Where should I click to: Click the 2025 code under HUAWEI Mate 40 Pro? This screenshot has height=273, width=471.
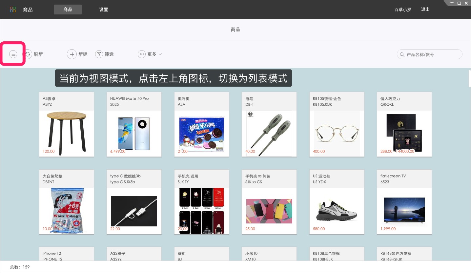pyautogui.click(x=114, y=104)
